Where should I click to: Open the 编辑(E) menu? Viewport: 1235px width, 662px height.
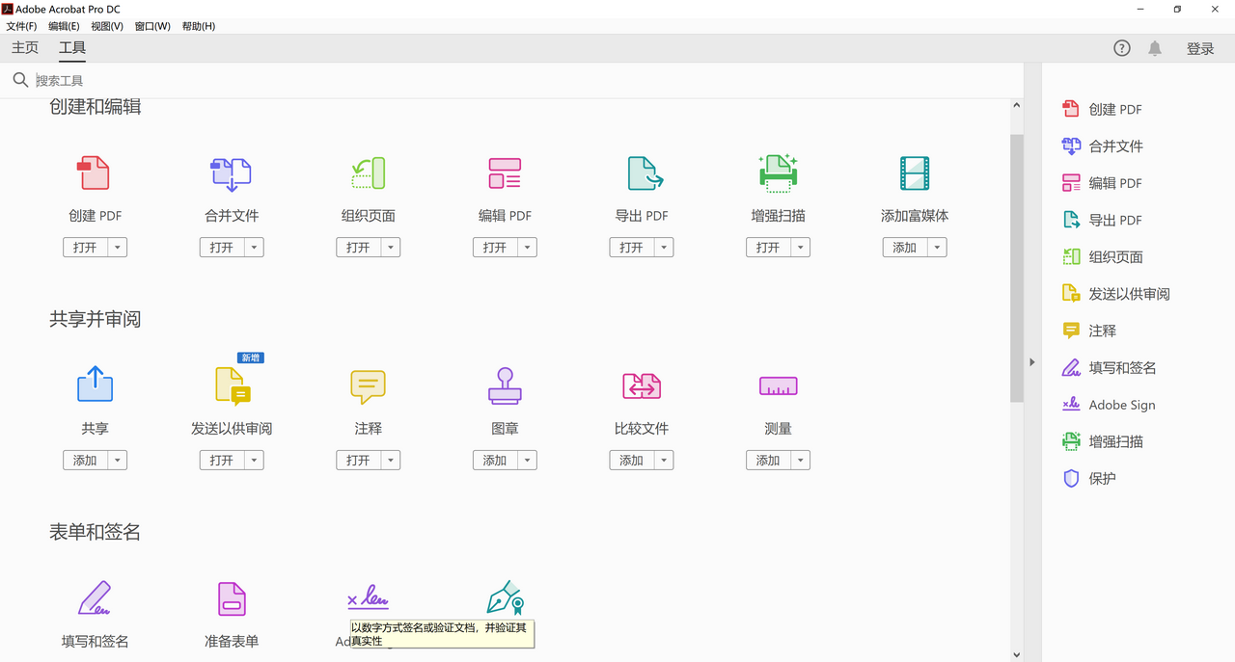[64, 26]
